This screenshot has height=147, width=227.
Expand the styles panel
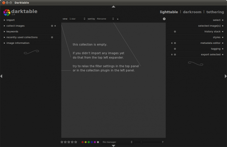[x=196, y=37]
